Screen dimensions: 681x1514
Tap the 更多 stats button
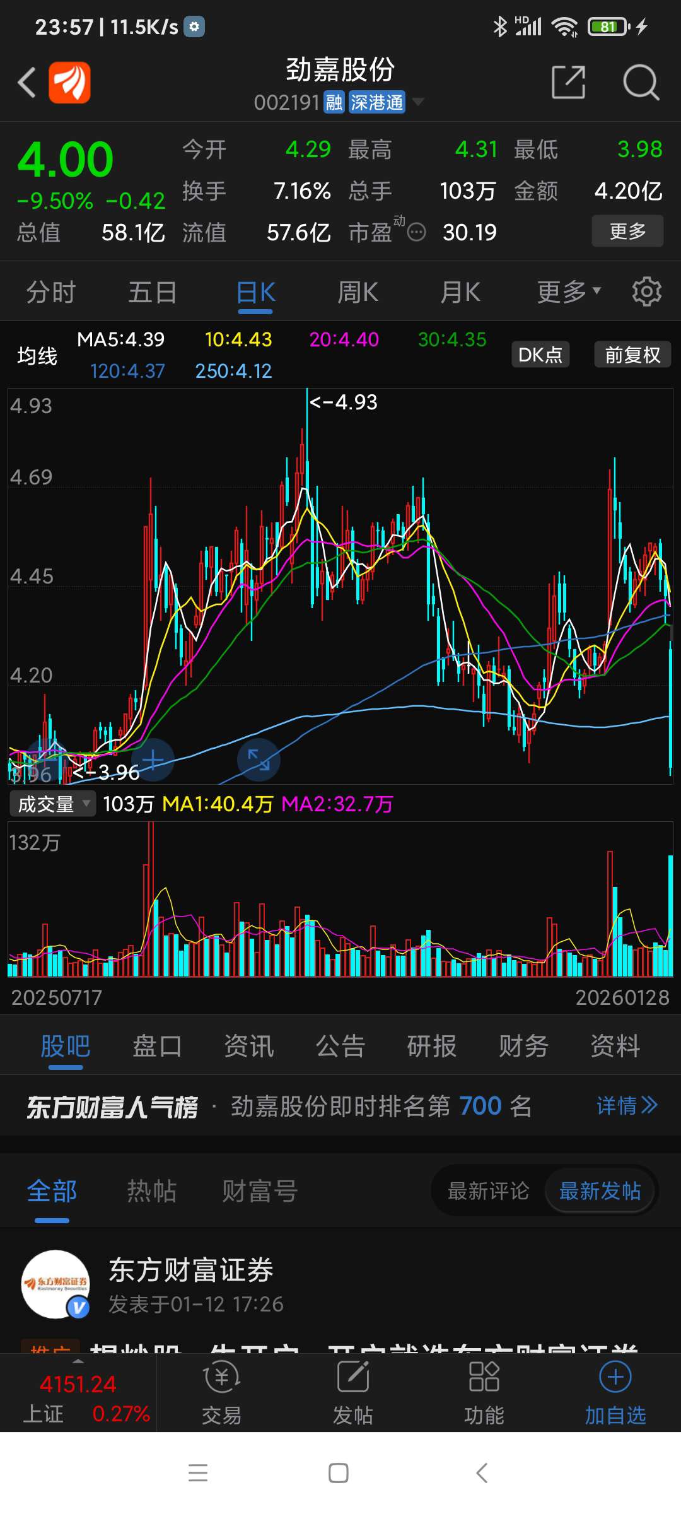click(x=627, y=231)
